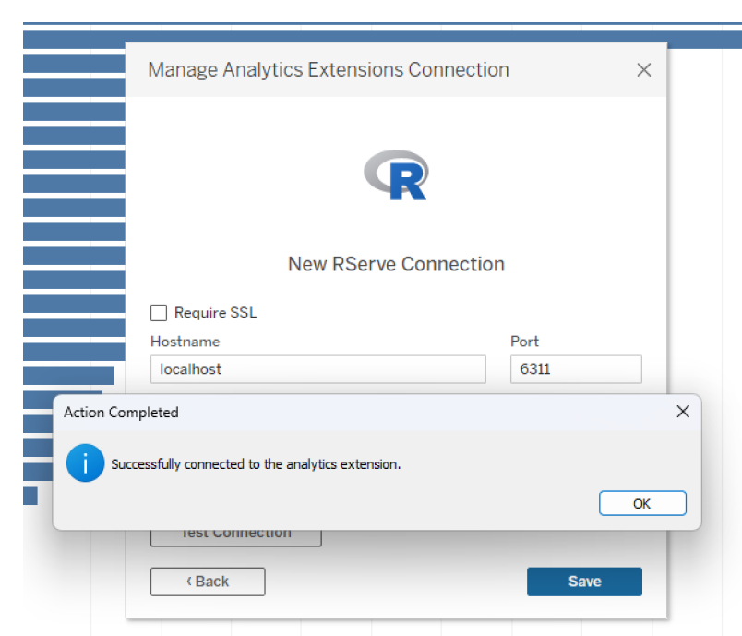Click the 'Action Completed' title text
This screenshot has height=636, width=742.
coord(121,413)
